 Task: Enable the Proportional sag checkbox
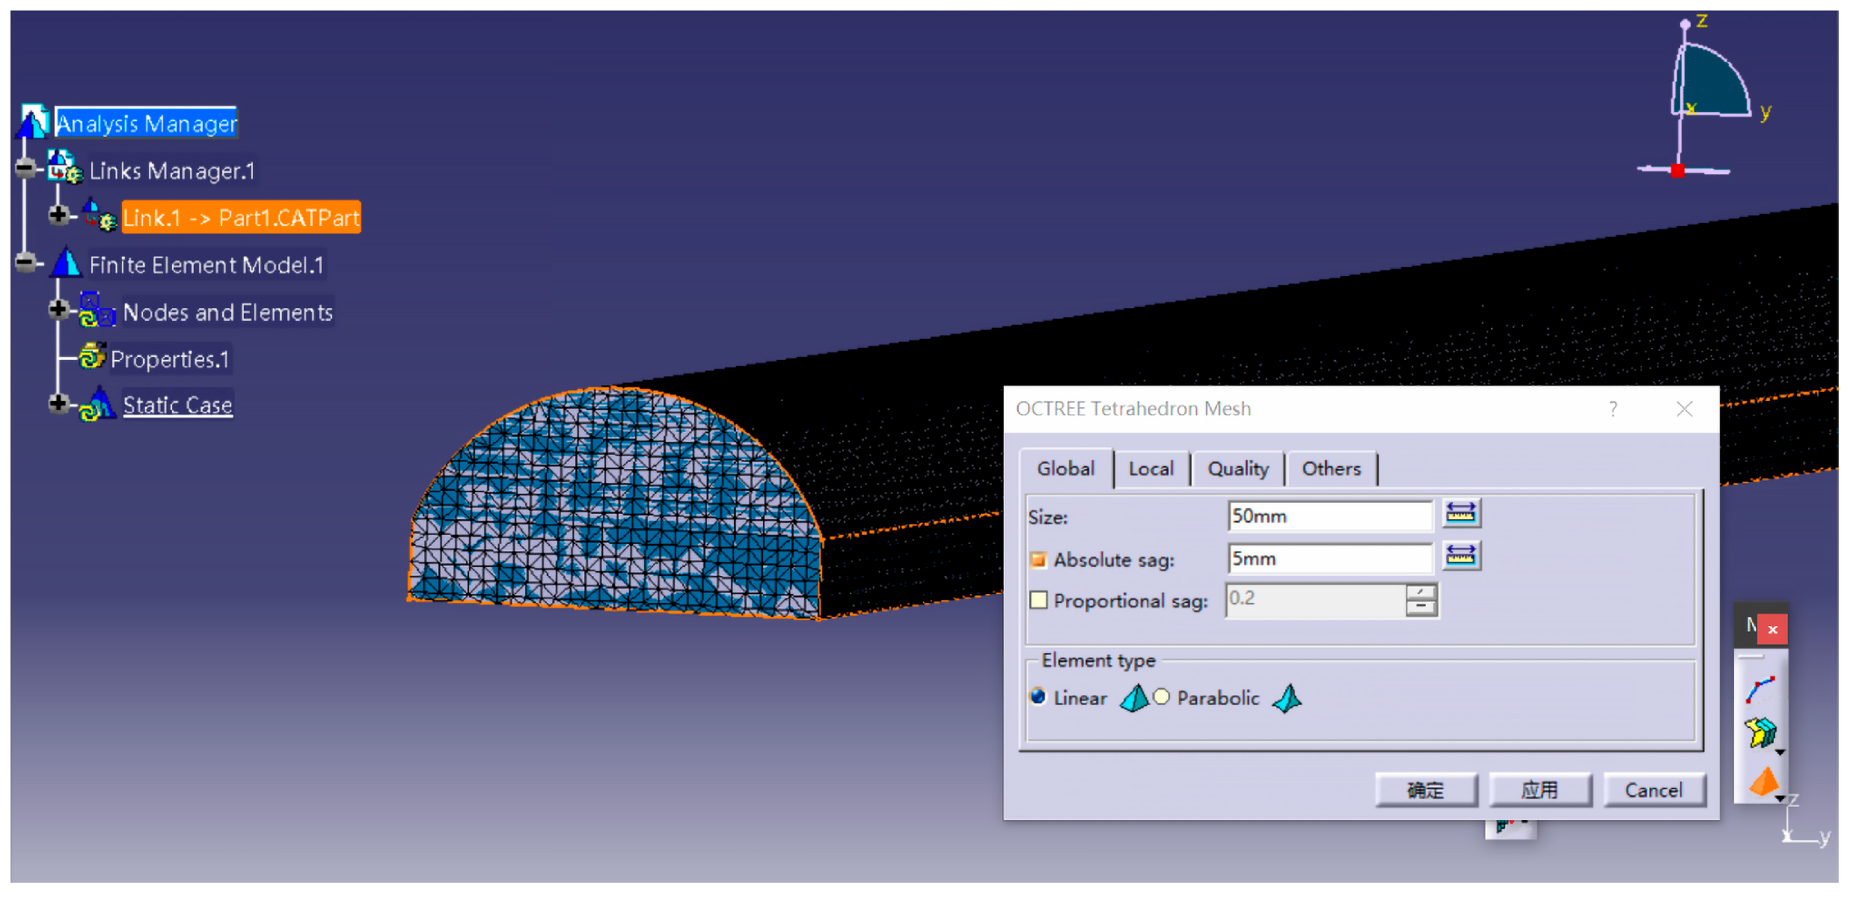[x=1038, y=600]
